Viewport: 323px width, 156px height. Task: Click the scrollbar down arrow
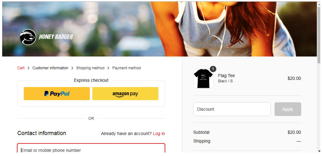point(319,151)
